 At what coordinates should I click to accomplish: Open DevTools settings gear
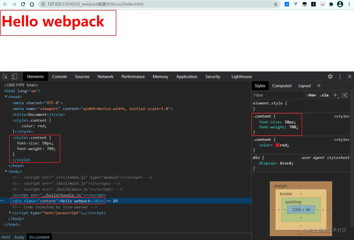pyautogui.click(x=330, y=76)
